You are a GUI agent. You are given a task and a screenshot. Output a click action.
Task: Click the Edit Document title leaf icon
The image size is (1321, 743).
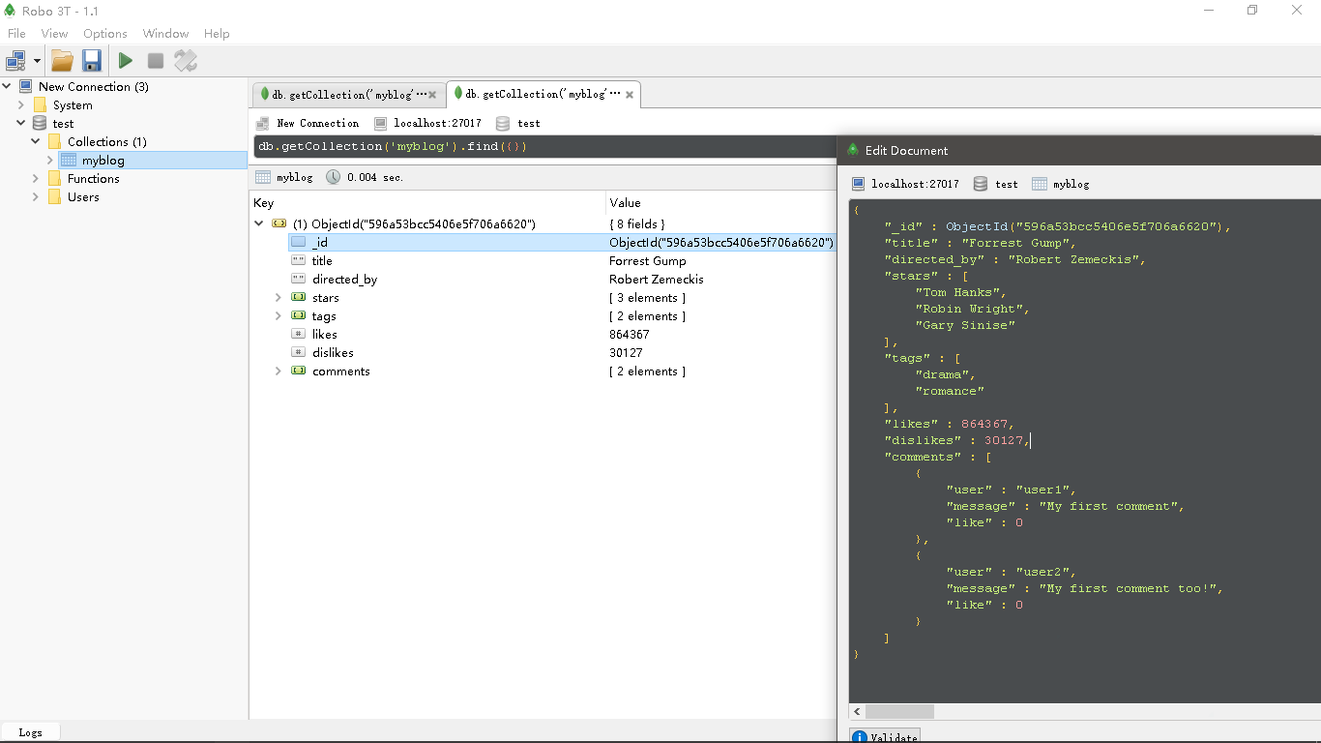[853, 150]
